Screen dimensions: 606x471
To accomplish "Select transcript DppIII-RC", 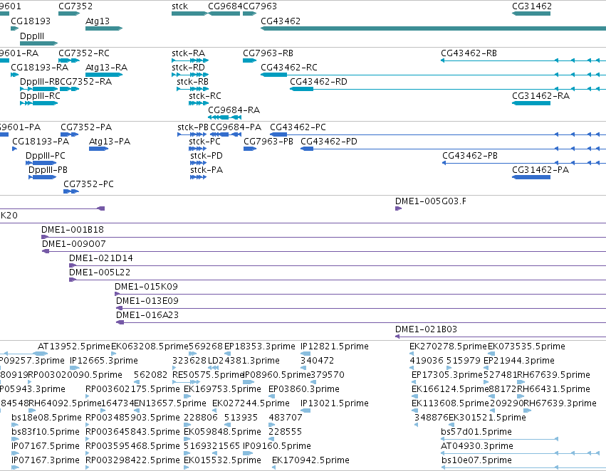I will (38, 103).
